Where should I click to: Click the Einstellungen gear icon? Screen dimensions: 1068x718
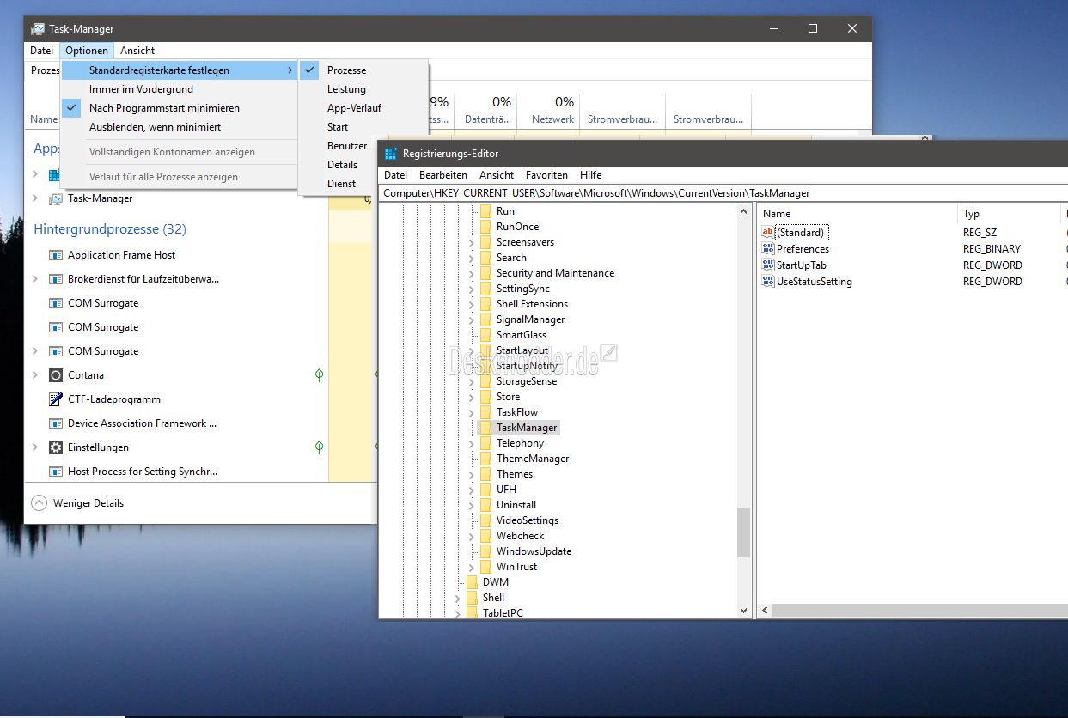(56, 447)
